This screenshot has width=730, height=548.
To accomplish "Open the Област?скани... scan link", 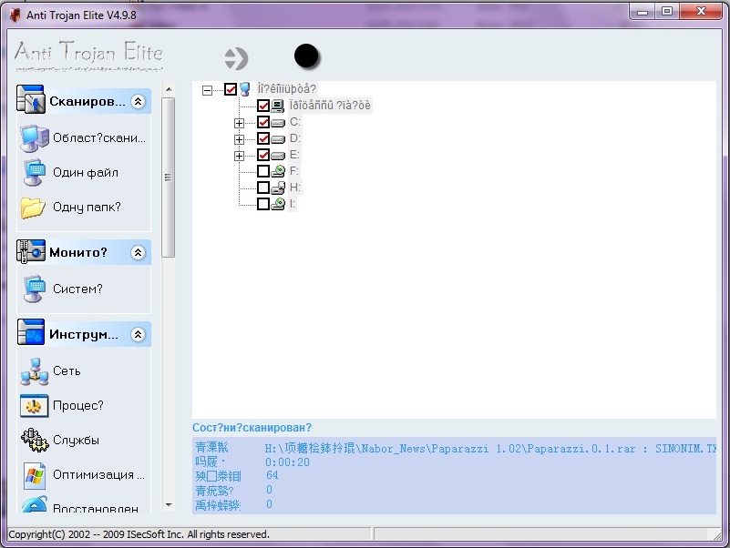I will [98, 137].
